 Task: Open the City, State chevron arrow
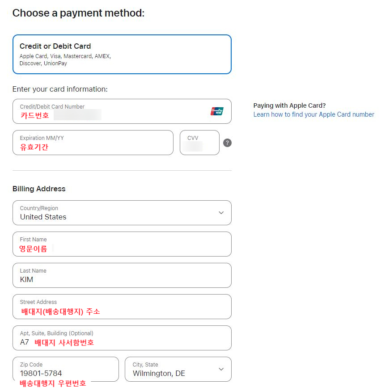pyautogui.click(x=221, y=369)
